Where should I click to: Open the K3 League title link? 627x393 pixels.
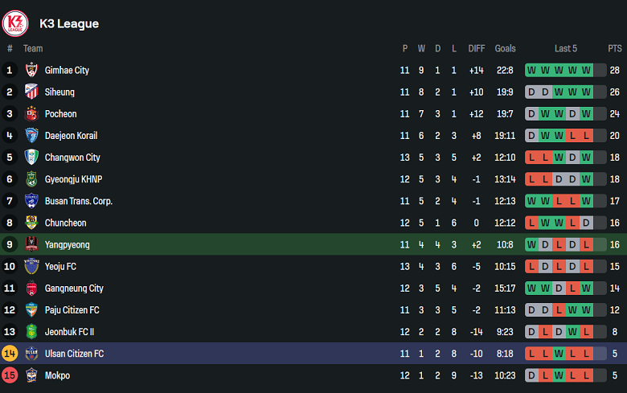[x=69, y=23]
